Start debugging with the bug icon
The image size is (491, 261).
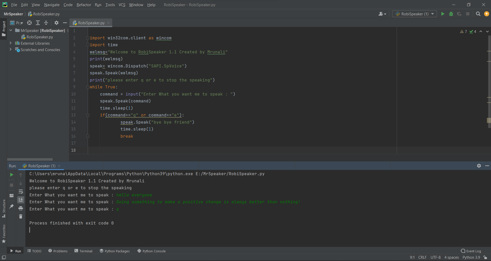pyautogui.click(x=451, y=14)
